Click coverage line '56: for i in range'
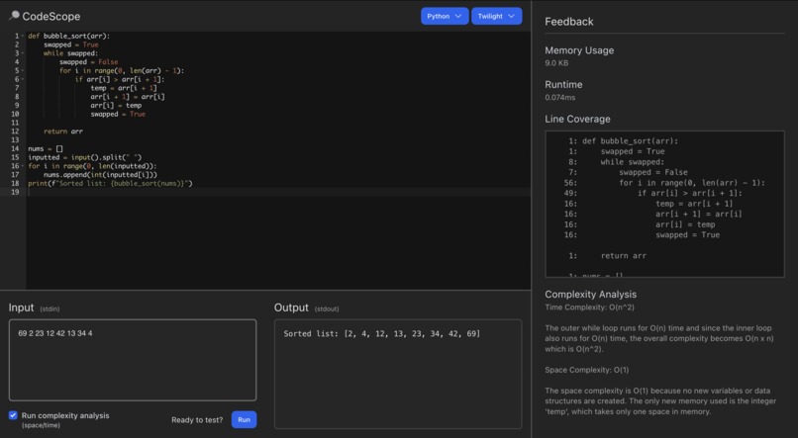798x438 pixels. click(664, 183)
